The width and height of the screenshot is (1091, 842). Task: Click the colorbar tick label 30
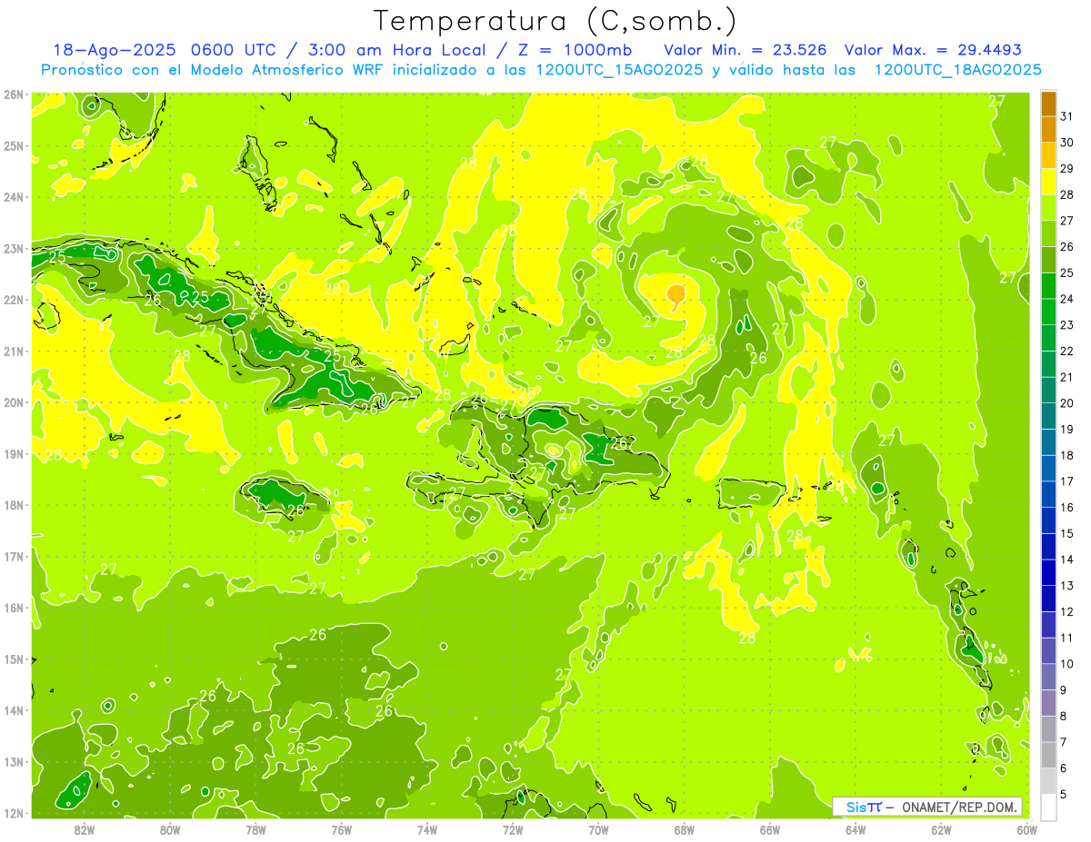pos(1067,144)
